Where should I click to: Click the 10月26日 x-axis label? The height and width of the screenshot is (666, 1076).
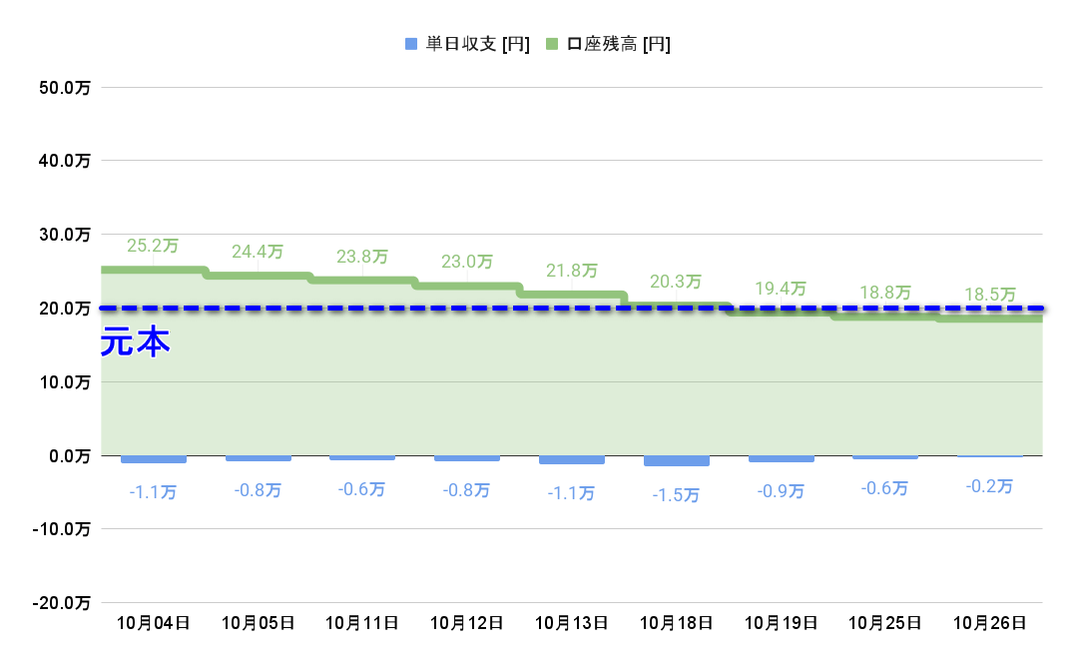pos(990,622)
